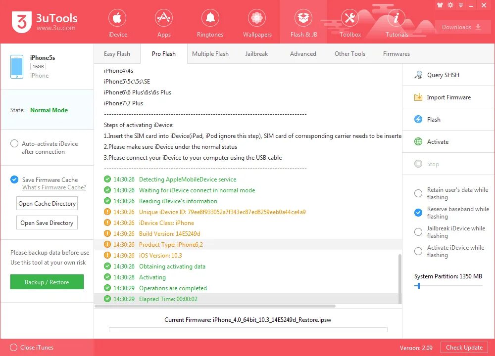
Task: Click green check icon beside Activating
Action: (x=107, y=277)
